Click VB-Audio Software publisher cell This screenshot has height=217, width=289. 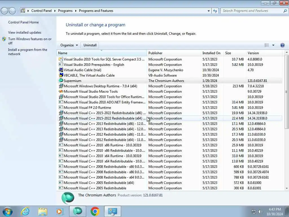coord(163,75)
